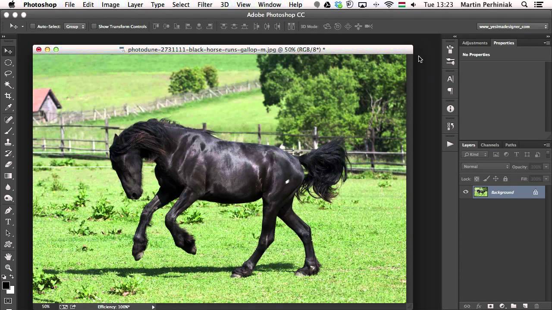Open the Opacity slider dropdown arrow

pyautogui.click(x=546, y=167)
